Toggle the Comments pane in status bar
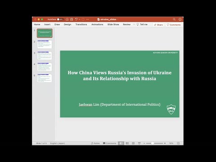The width and height of the screenshot is (216, 162). (x=109, y=143)
